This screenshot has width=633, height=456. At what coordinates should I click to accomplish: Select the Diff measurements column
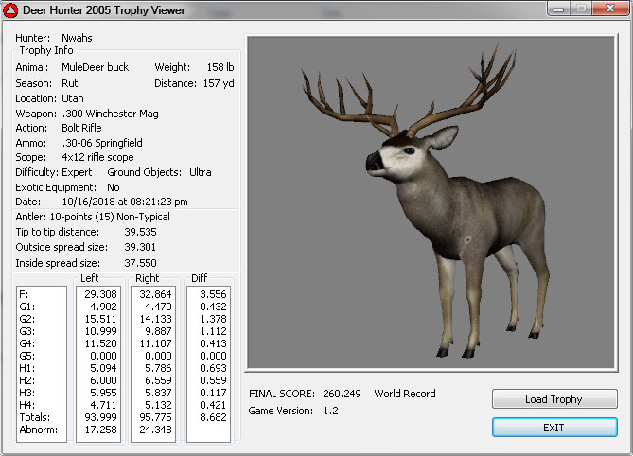tap(208, 363)
